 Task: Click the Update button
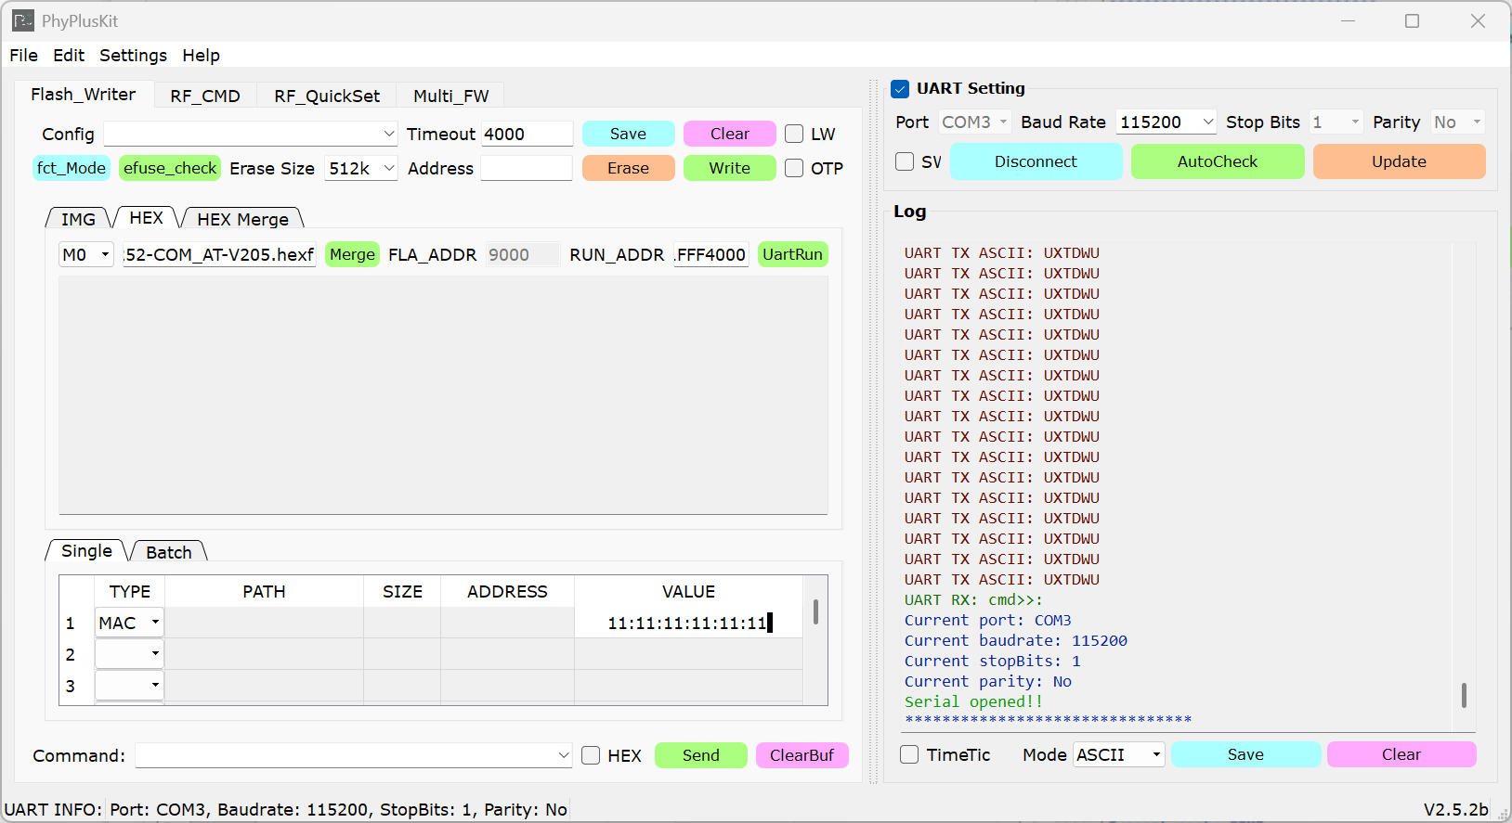(1399, 161)
